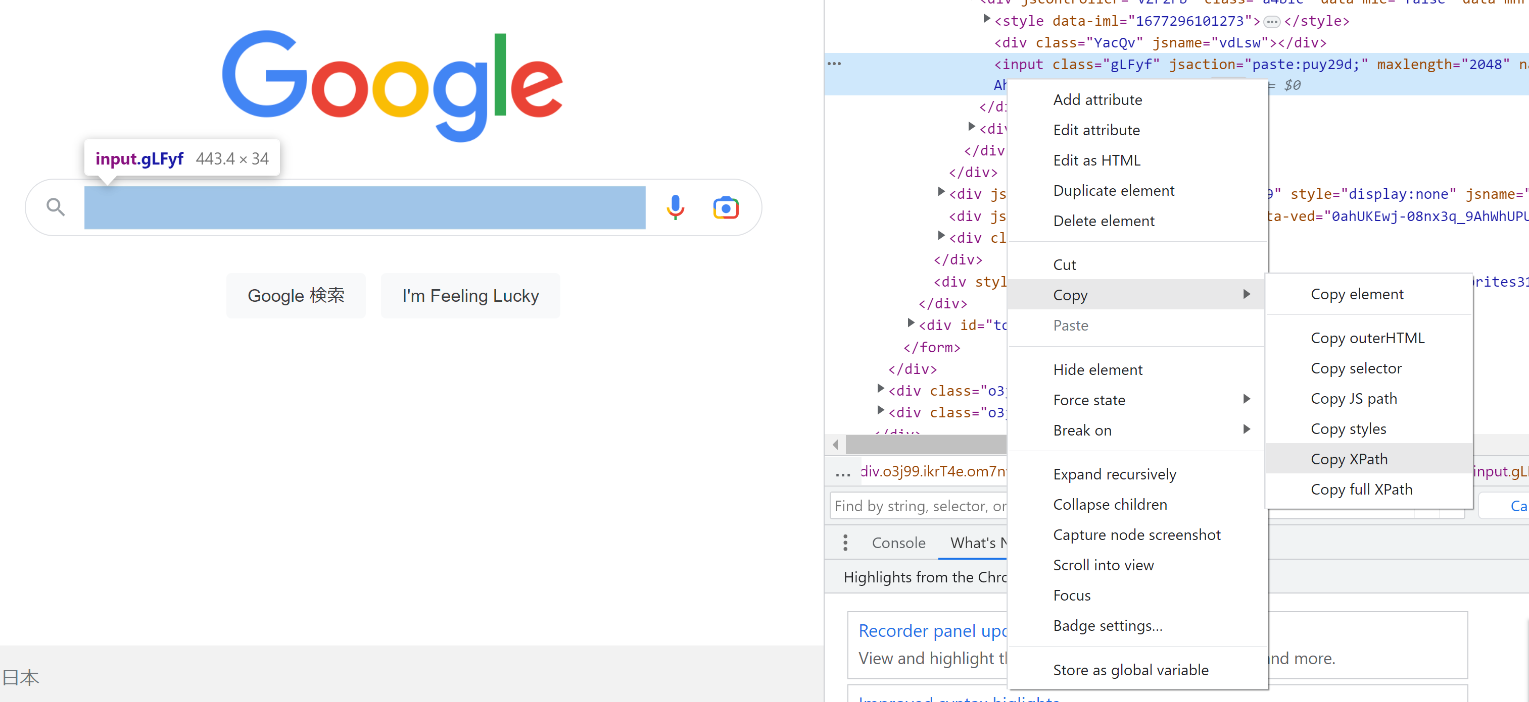
Task: Click the Google Lens camera icon
Action: [725, 207]
